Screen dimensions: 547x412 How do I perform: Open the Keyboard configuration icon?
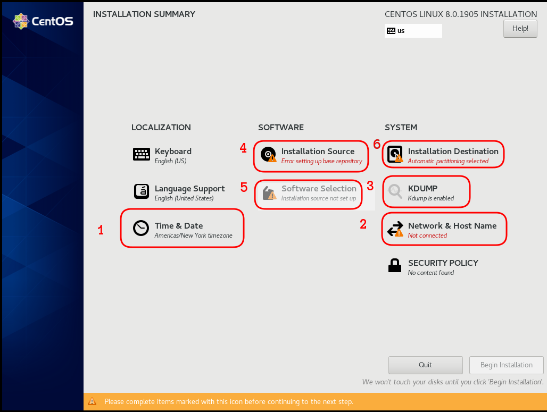141,154
